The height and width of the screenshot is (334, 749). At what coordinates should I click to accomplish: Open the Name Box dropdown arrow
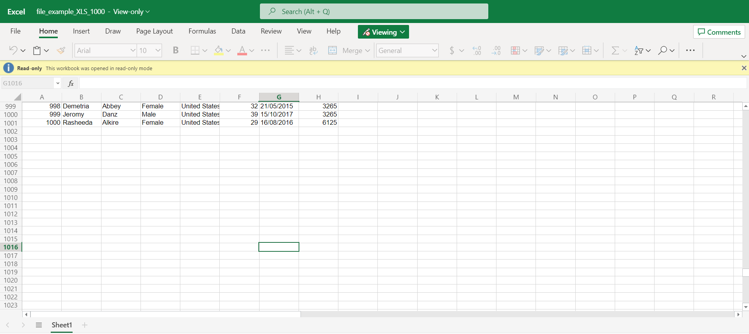coord(58,83)
